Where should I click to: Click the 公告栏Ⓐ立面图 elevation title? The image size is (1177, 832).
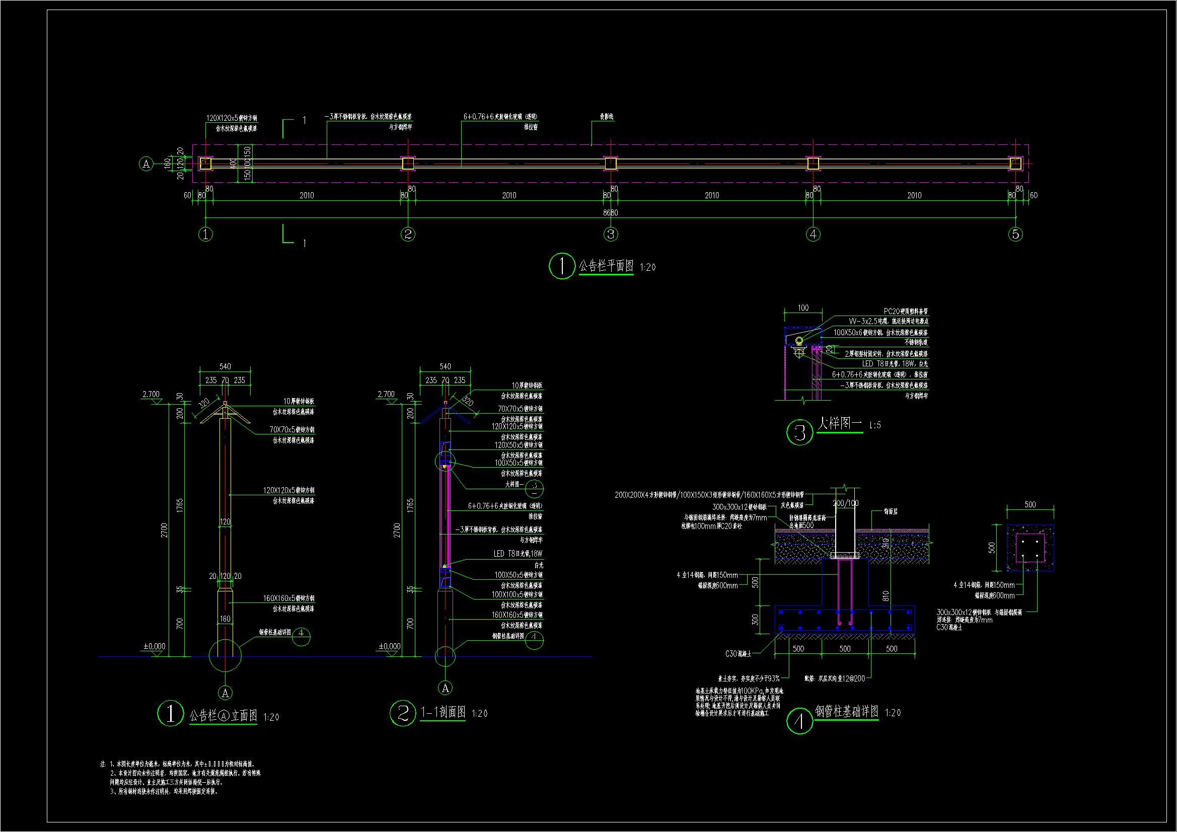point(223,716)
